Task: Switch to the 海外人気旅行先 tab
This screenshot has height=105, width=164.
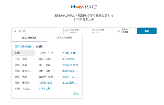Action: click(65, 38)
